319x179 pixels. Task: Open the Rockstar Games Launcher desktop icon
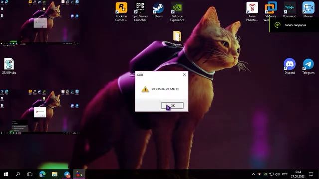tap(121, 12)
